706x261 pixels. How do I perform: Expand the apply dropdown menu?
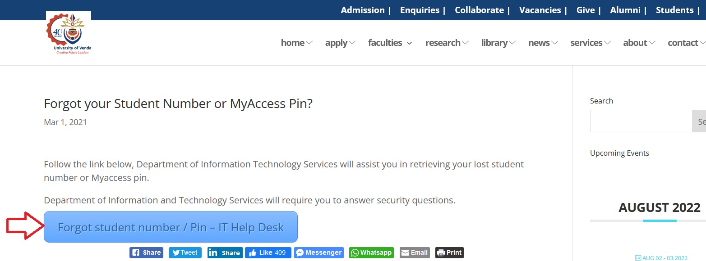(340, 43)
